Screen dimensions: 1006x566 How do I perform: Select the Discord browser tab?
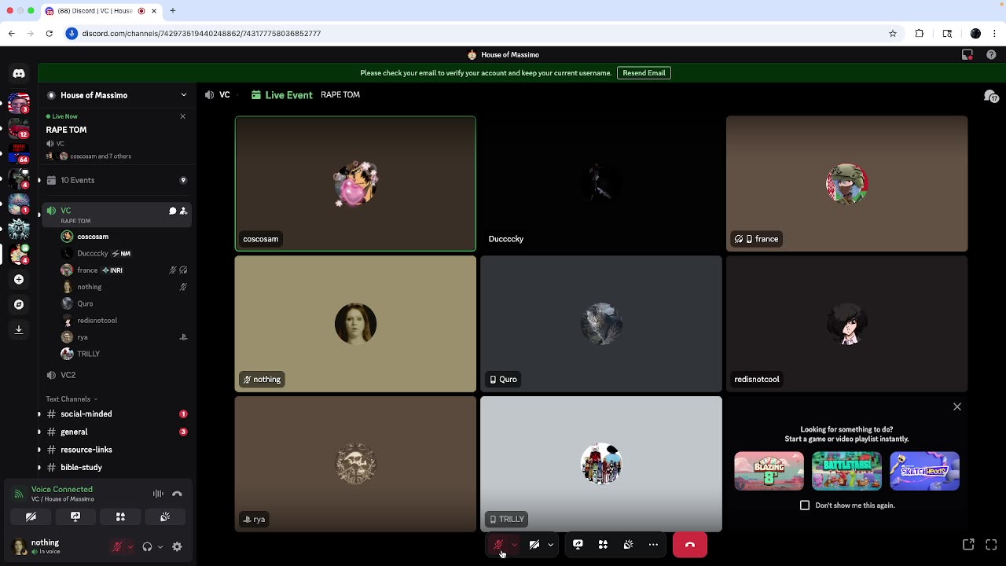pyautogui.click(x=101, y=11)
